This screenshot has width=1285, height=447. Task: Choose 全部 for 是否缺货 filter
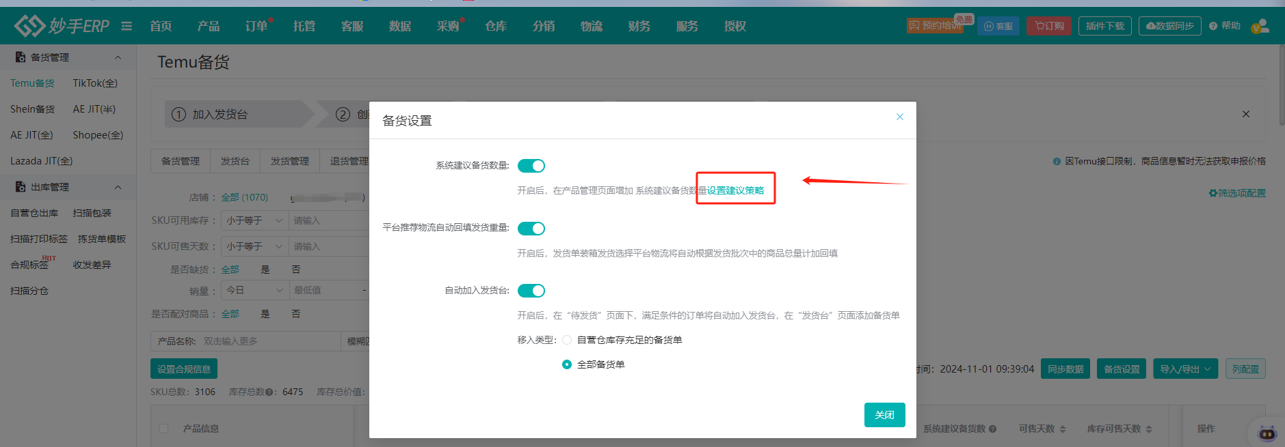coord(230,270)
